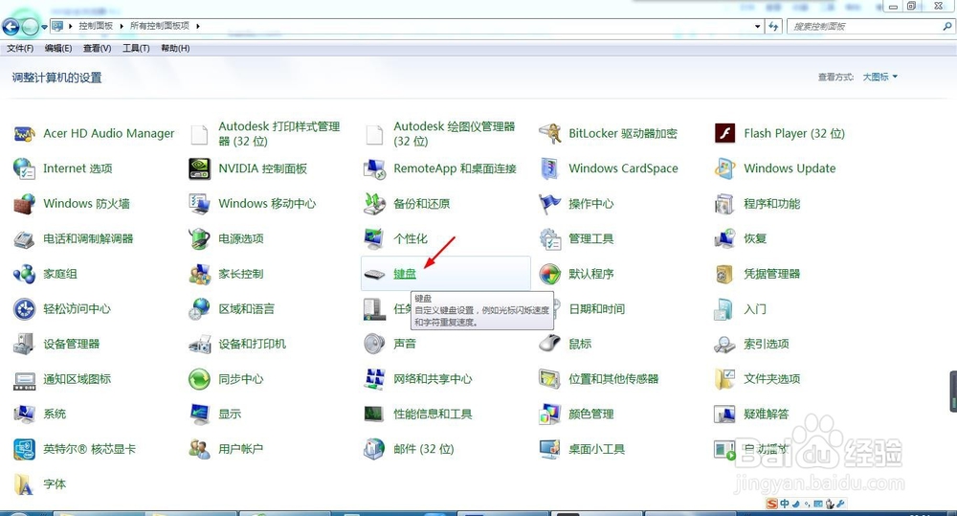957x516 pixels.
Task: Open the 家长控制 icon
Action: [x=200, y=274]
